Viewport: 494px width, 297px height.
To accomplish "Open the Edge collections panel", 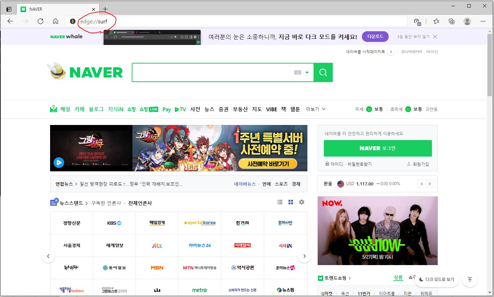I will point(451,21).
